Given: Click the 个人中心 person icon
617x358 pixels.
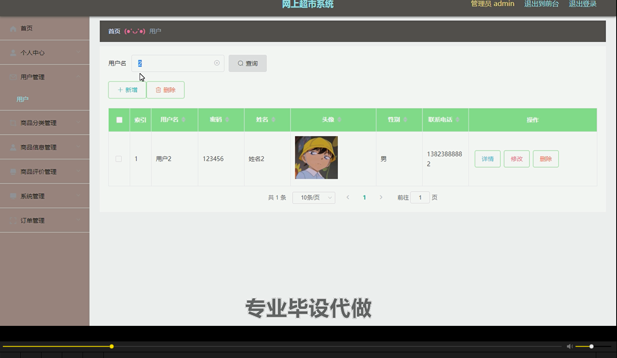Looking at the screenshot, I should click(x=13, y=52).
